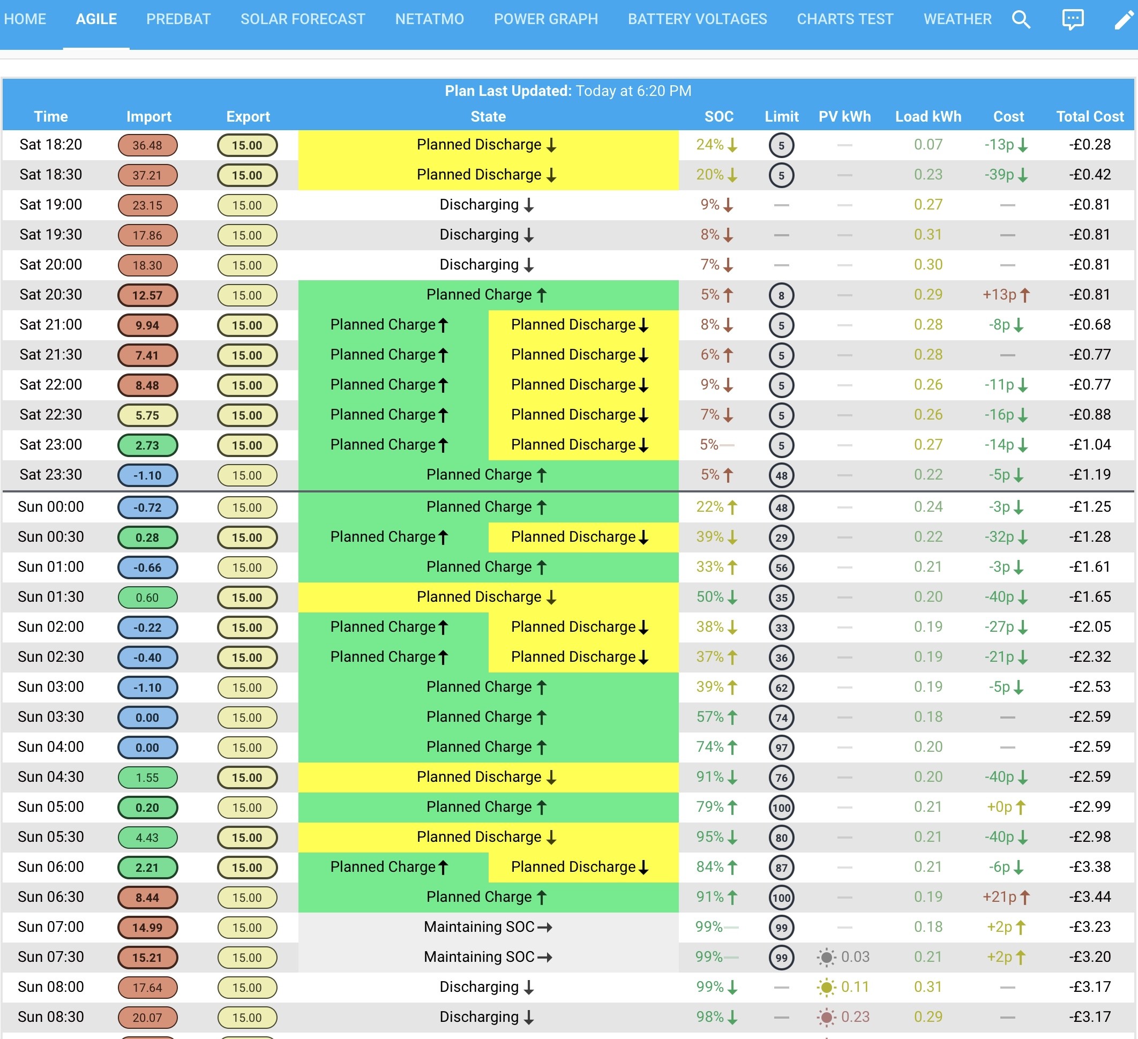The height and width of the screenshot is (1039, 1138).
Task: Click the limit circle 100 at Sun 05:00
Action: [781, 808]
